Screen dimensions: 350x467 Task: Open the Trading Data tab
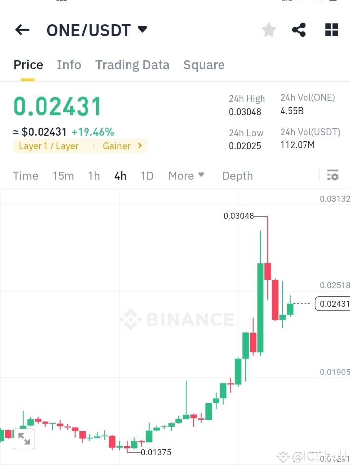(132, 65)
